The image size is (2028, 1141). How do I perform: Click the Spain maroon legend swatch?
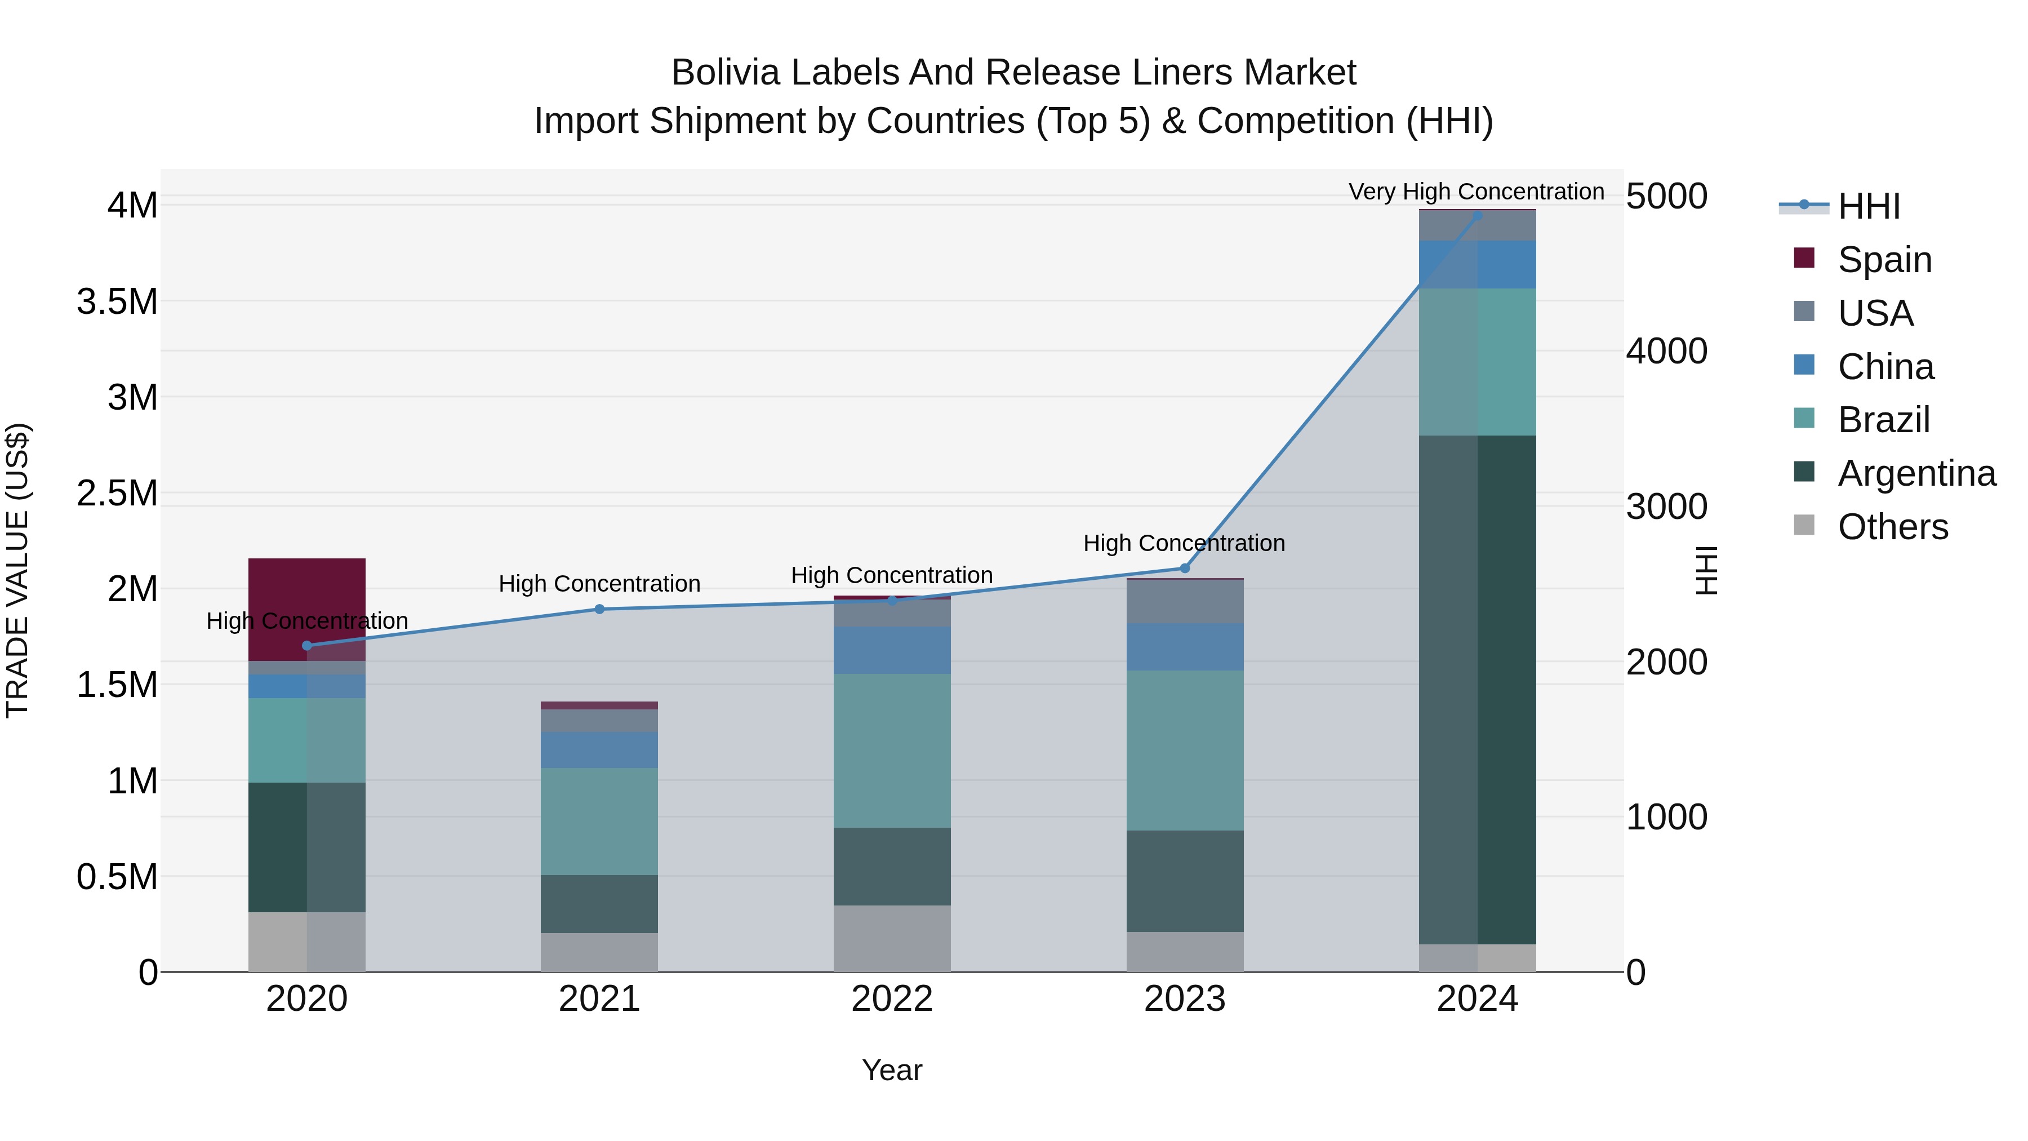tap(1804, 257)
